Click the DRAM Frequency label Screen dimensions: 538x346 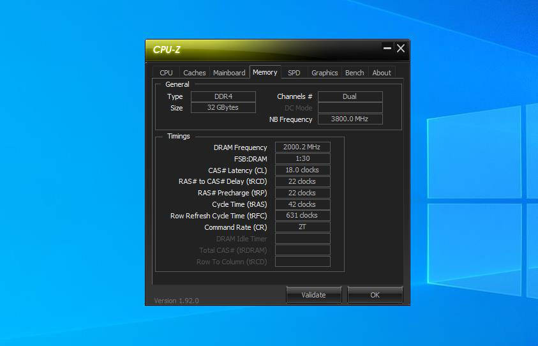click(240, 147)
